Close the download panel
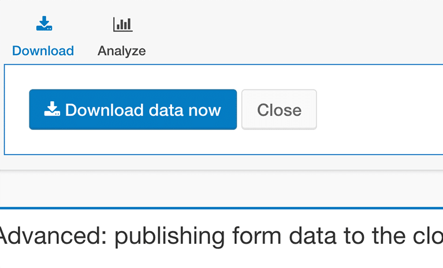The height and width of the screenshot is (268, 443). (x=279, y=110)
